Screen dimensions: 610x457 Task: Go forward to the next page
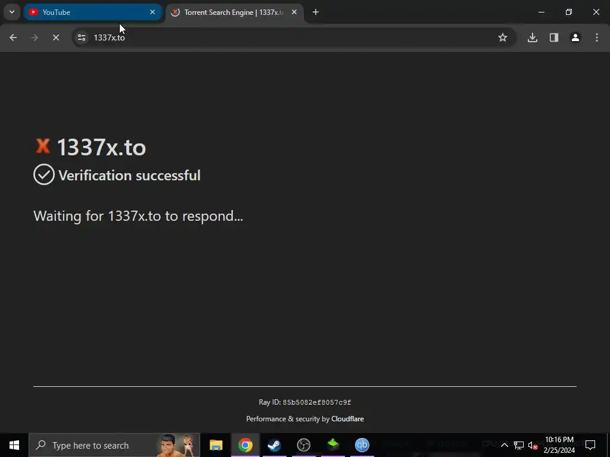pos(35,37)
